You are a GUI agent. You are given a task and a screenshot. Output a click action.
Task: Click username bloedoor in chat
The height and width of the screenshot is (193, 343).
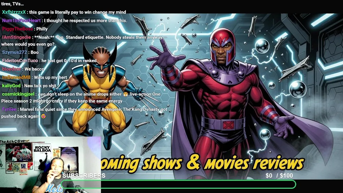coord(12,69)
